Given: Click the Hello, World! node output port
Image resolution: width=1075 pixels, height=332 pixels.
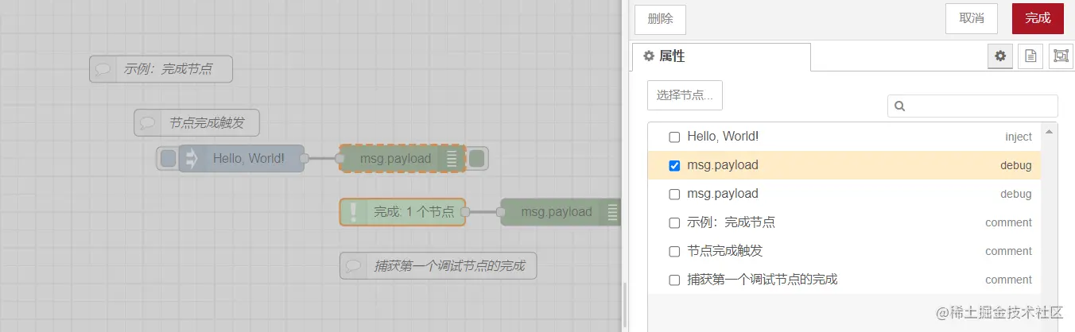Looking at the screenshot, I should (304, 159).
